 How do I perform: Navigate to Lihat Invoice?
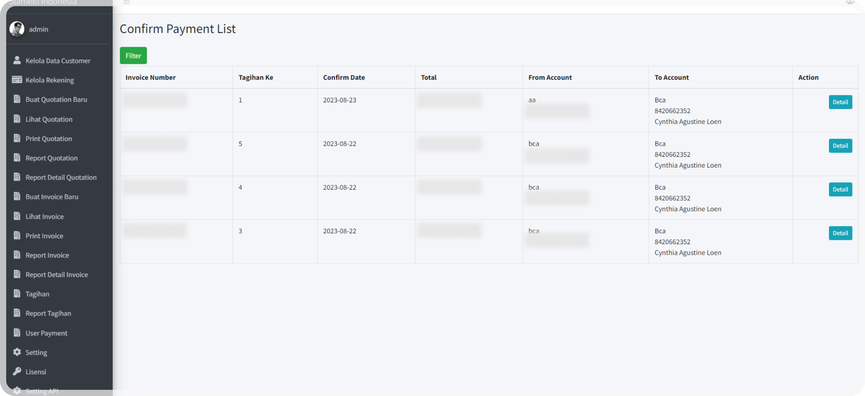pyautogui.click(x=45, y=216)
